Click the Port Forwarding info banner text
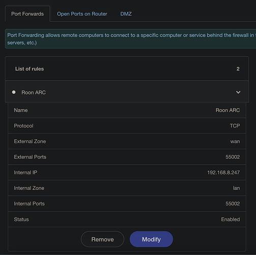 tap(131, 39)
